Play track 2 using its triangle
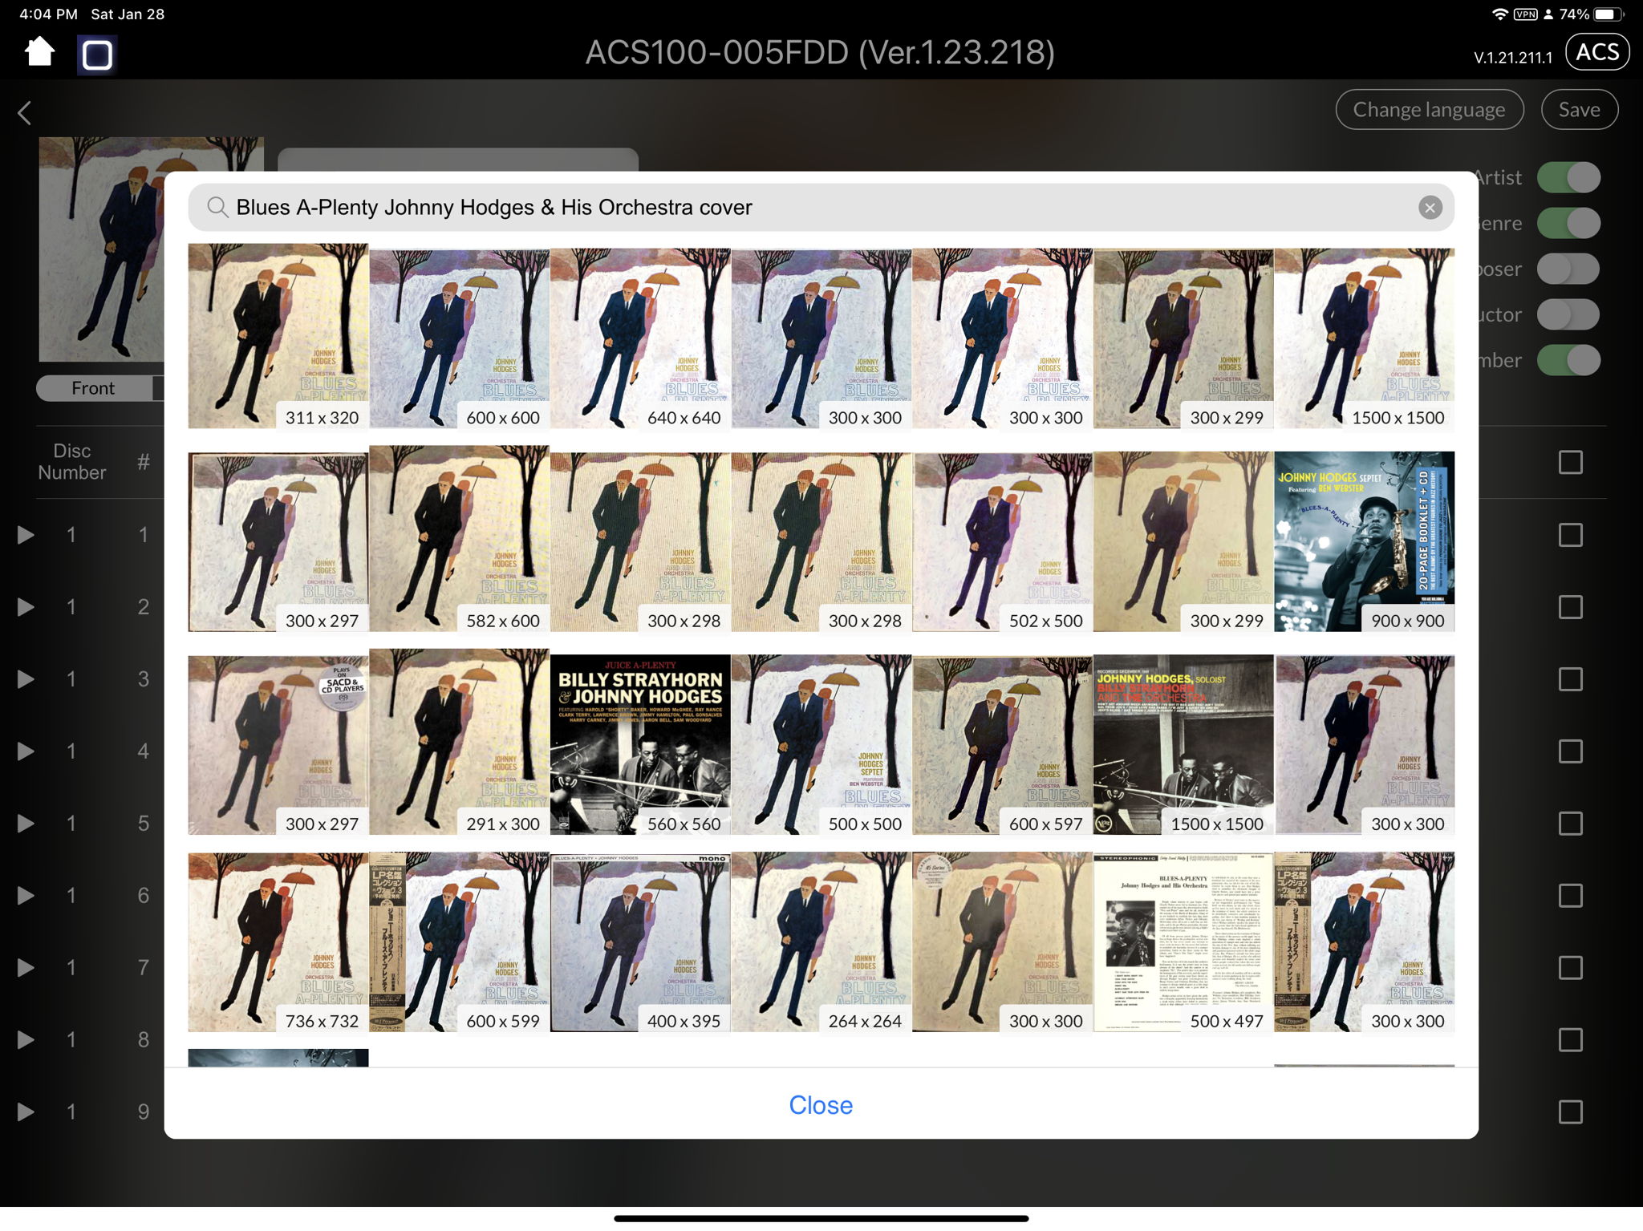1643x1231 pixels. click(x=26, y=607)
